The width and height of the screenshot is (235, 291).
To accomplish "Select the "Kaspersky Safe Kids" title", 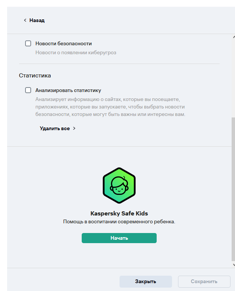I will click(119, 214).
